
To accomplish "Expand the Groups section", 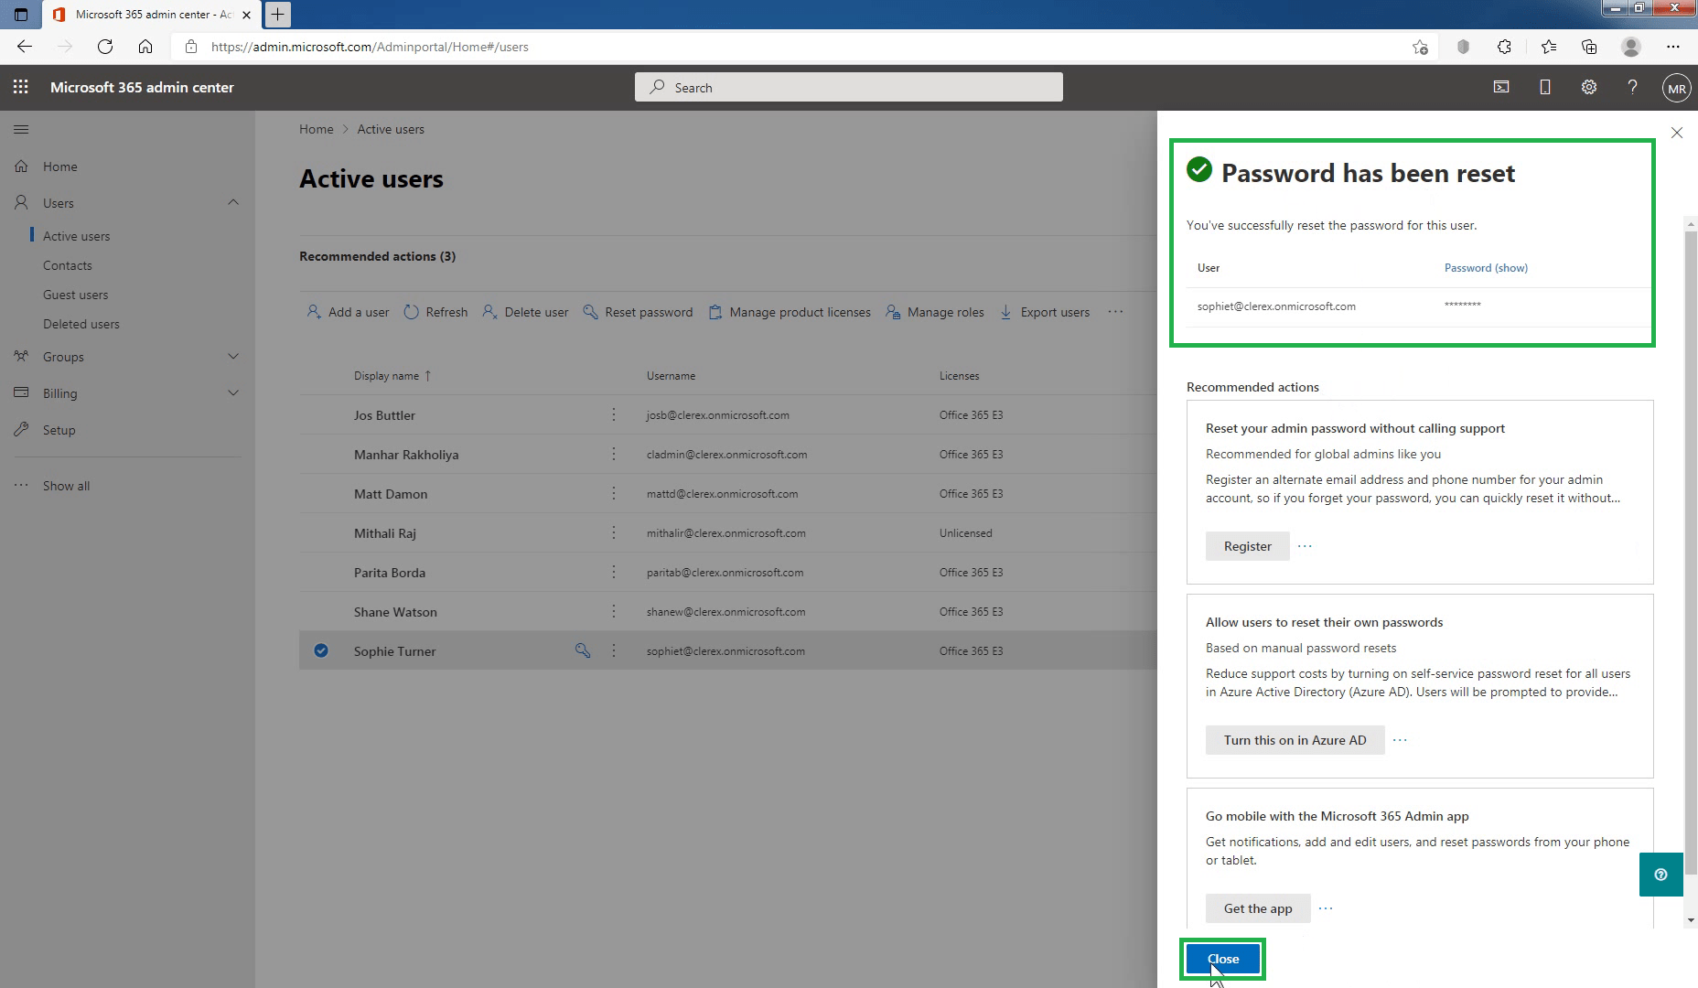I will [x=233, y=356].
